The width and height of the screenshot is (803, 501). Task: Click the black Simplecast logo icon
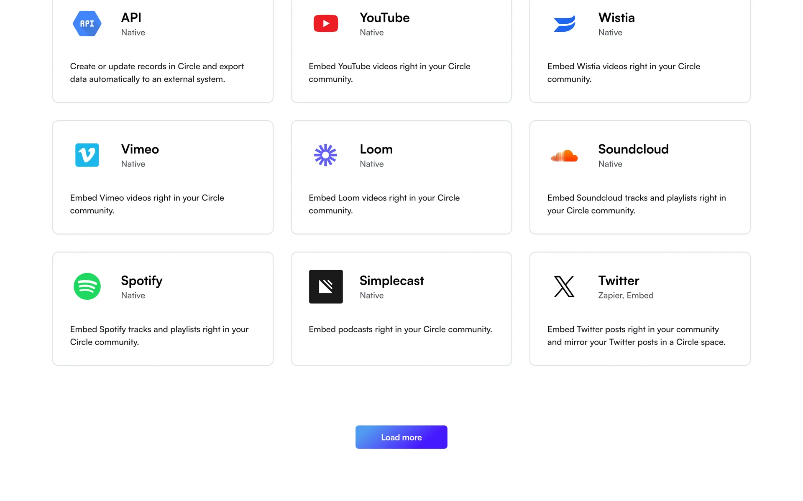tap(325, 286)
